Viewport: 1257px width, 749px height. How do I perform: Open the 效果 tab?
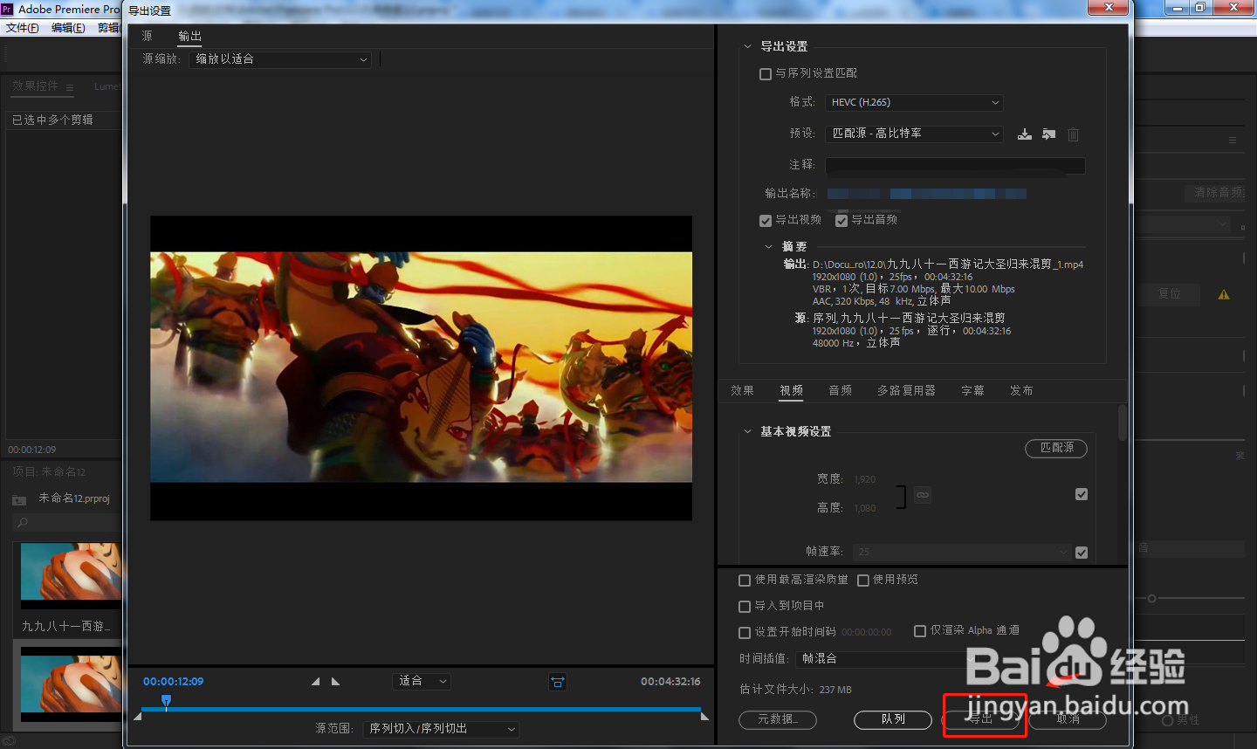742,391
